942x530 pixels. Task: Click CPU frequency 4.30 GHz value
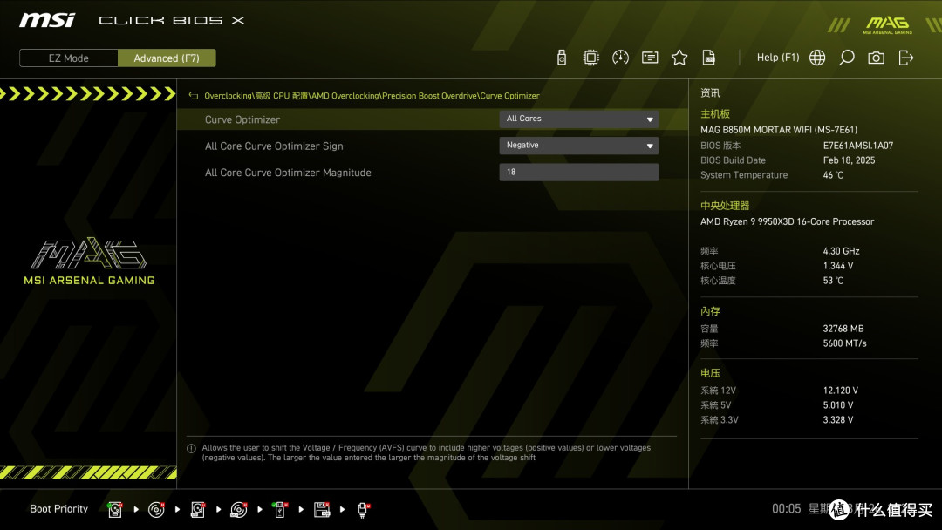(x=841, y=251)
